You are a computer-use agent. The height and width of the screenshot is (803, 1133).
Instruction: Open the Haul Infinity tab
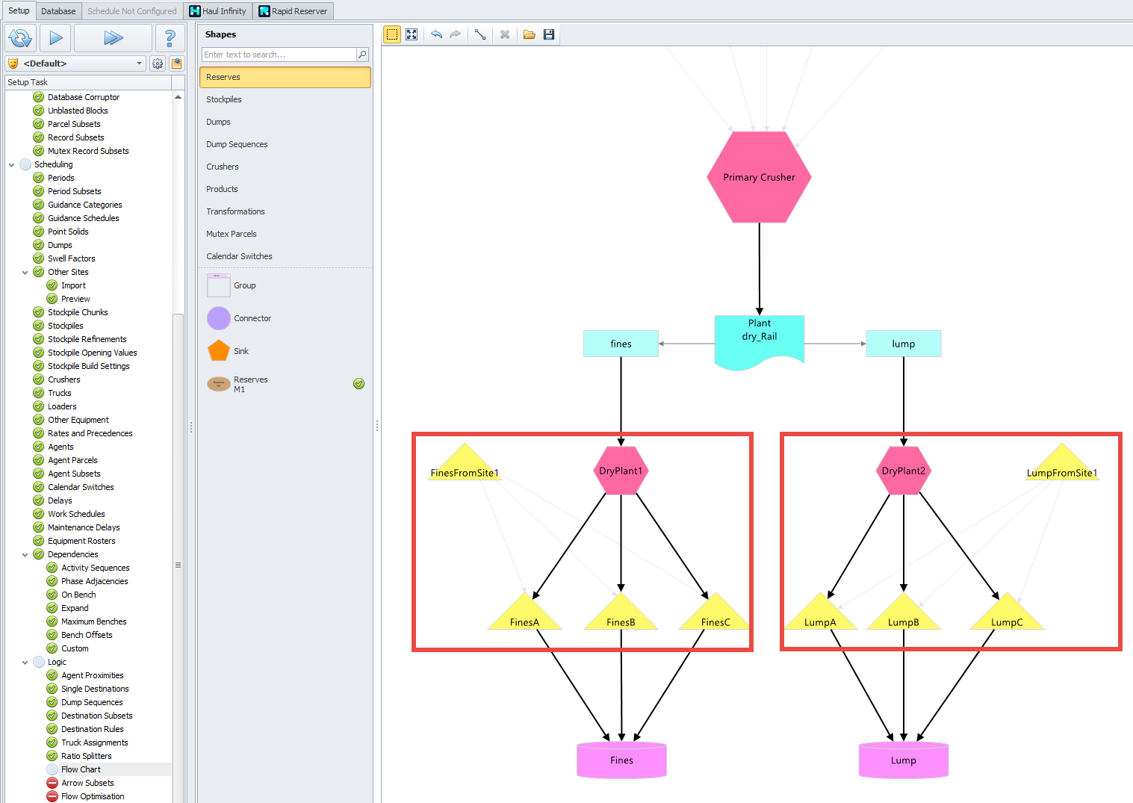pyautogui.click(x=217, y=11)
